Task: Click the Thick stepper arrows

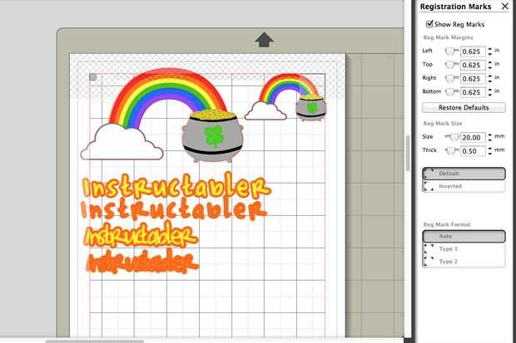Action: (x=489, y=151)
